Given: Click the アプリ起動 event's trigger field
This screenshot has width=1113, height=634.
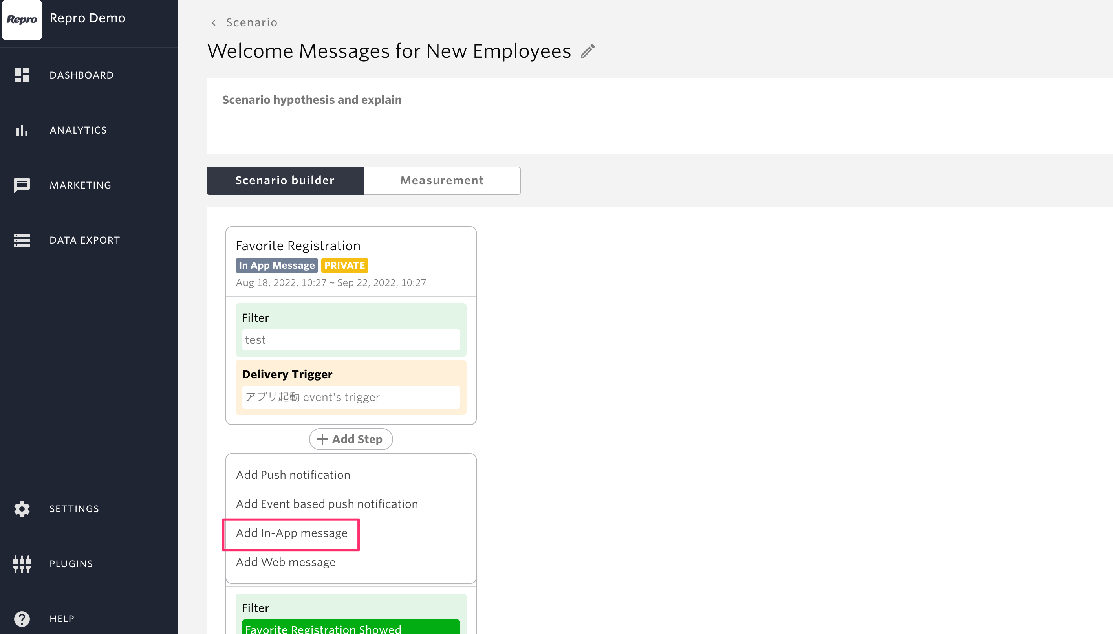Looking at the screenshot, I should click(351, 397).
